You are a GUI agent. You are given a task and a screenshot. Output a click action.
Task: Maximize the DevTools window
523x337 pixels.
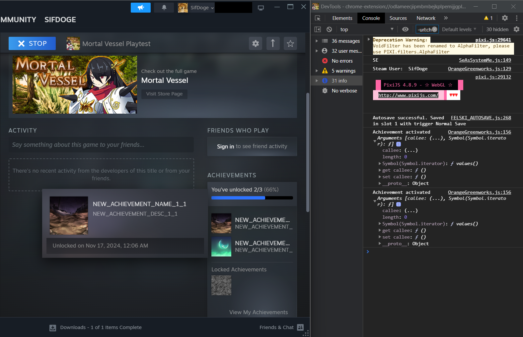(494, 7)
